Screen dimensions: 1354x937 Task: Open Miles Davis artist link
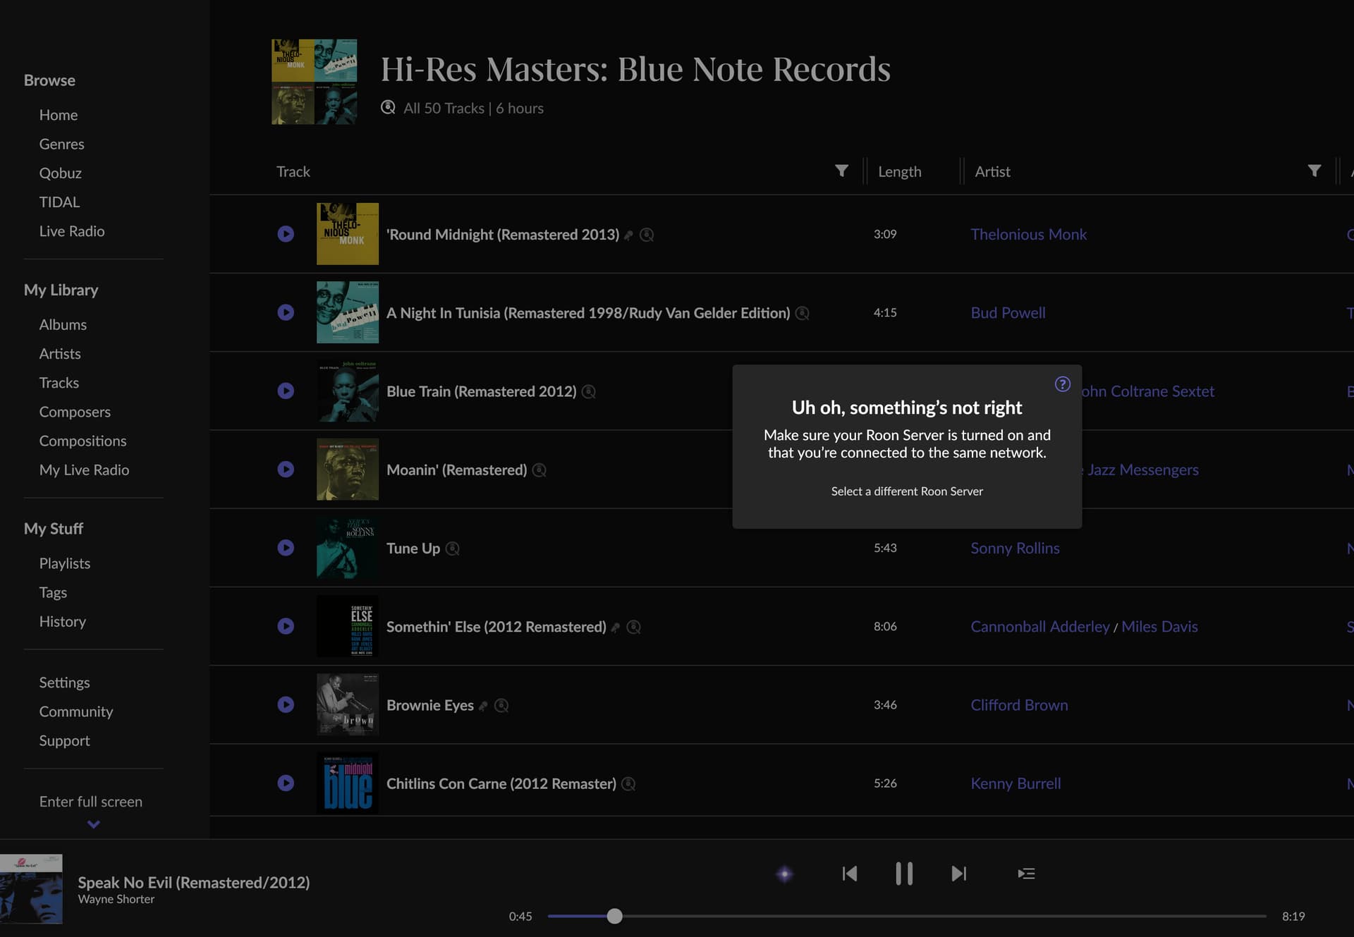1159,626
